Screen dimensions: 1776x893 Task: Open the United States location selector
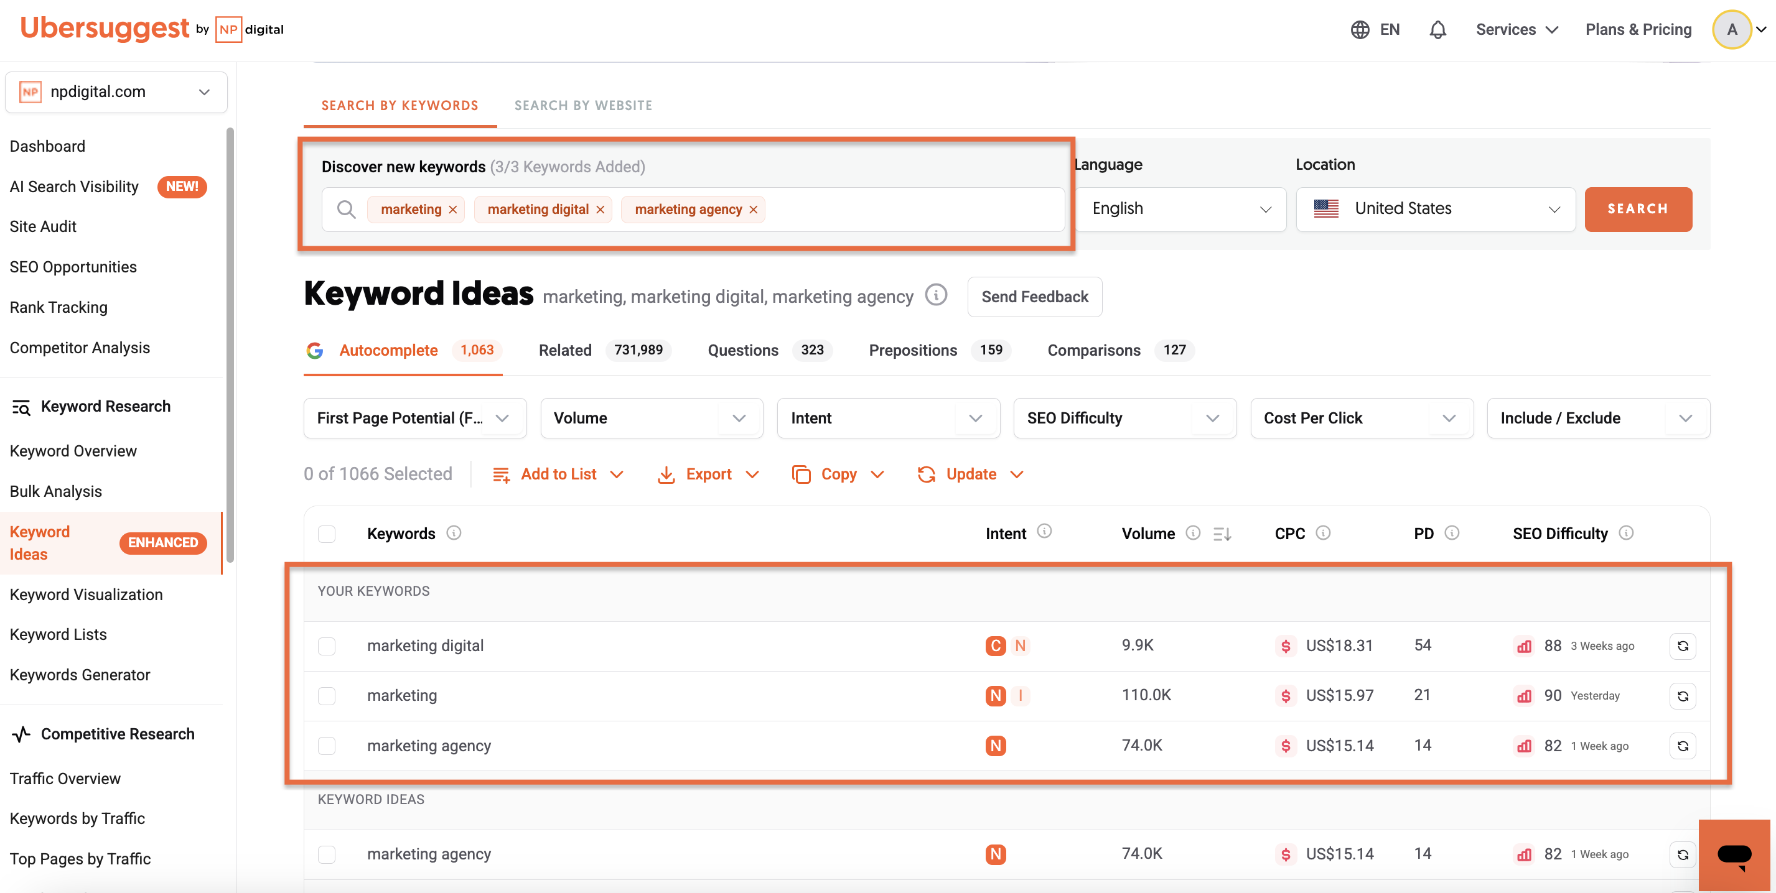(x=1435, y=209)
